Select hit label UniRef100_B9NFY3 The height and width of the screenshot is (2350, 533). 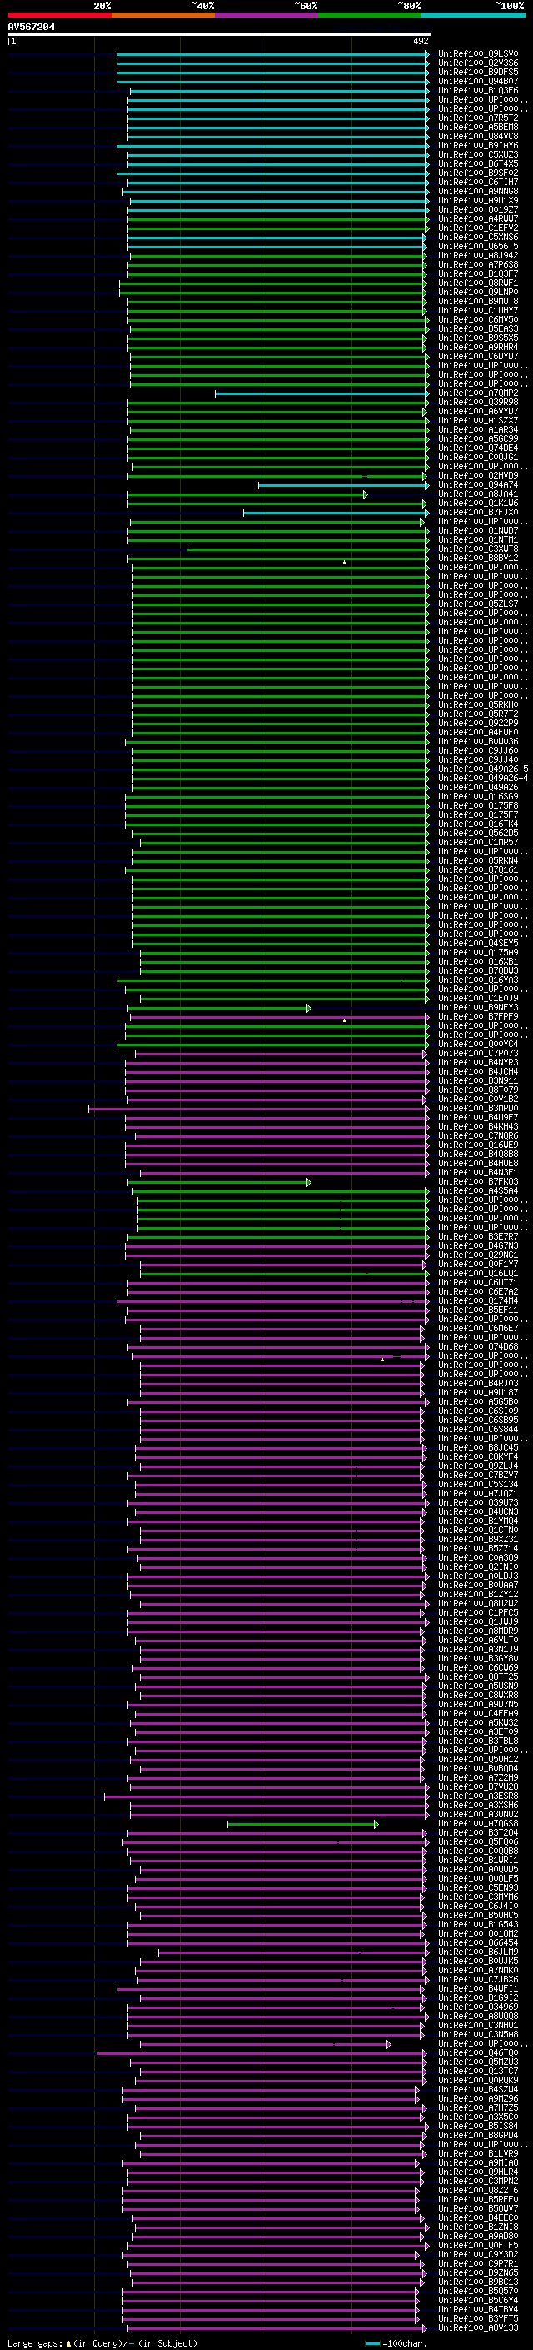[478, 1007]
